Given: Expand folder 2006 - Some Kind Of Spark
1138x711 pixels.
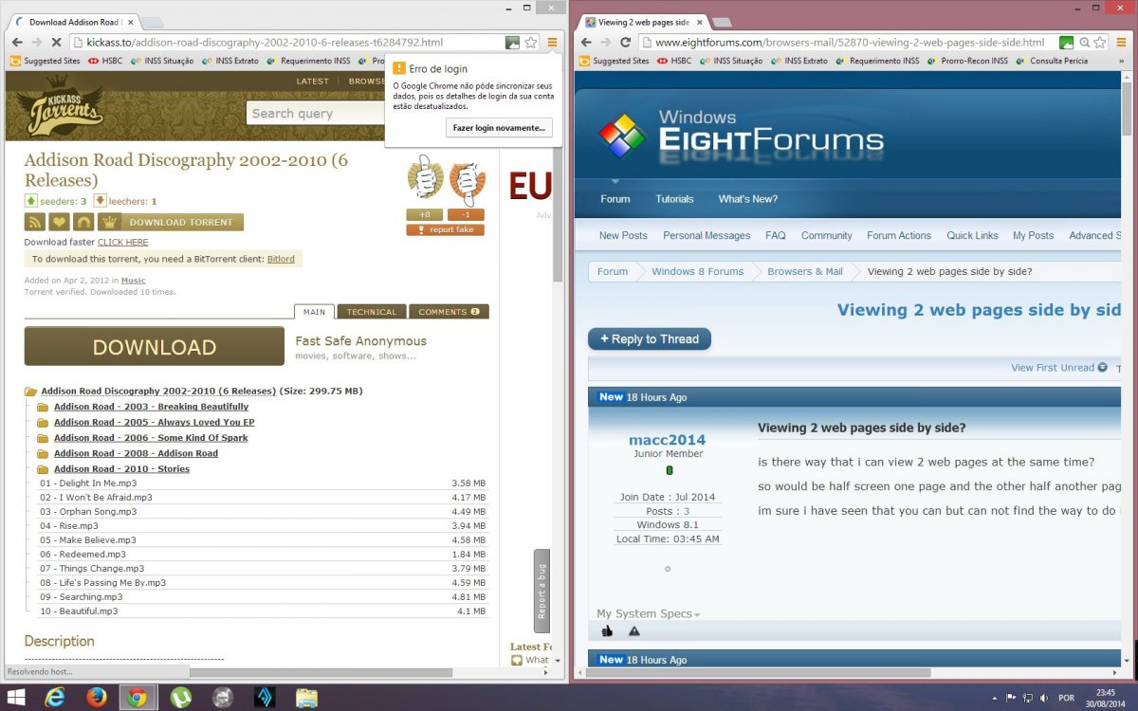Looking at the screenshot, I should pos(43,438).
